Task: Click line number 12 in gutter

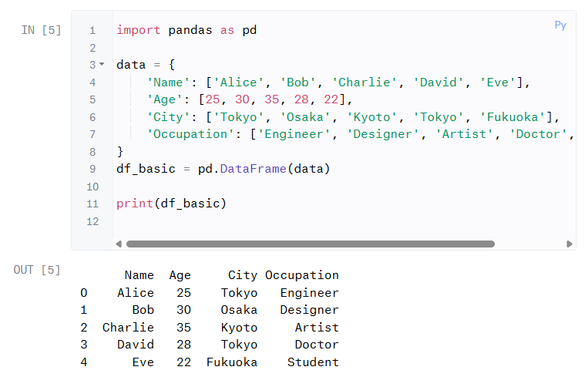Action: point(92,221)
